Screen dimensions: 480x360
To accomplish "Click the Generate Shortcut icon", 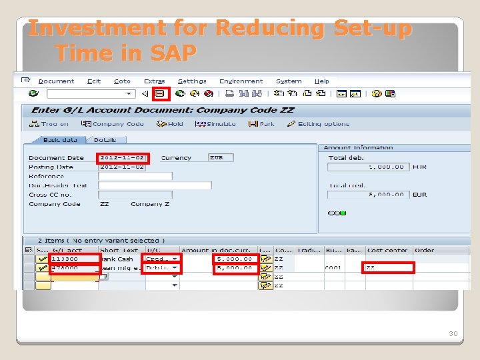I will pos(355,94).
